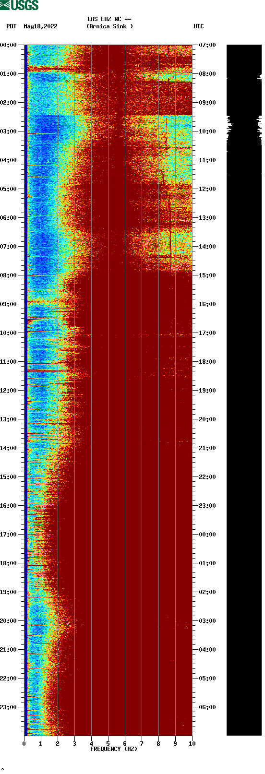Image resolution: width=265 pixels, height=774 pixels.
Task: Click the 08:00 PDT time label
Action: click(9, 275)
